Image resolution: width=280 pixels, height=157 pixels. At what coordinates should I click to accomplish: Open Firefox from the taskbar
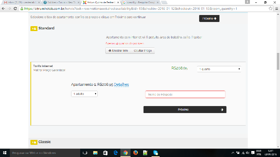(135, 153)
